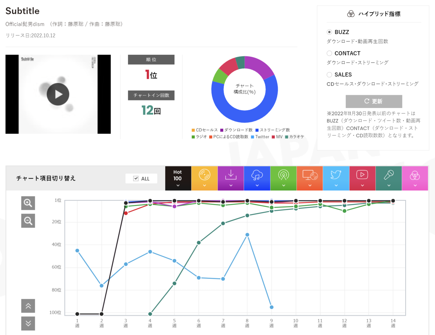Screen dimensions: 435x335
Task: Click the 1位 rank value
Action: coord(151,75)
